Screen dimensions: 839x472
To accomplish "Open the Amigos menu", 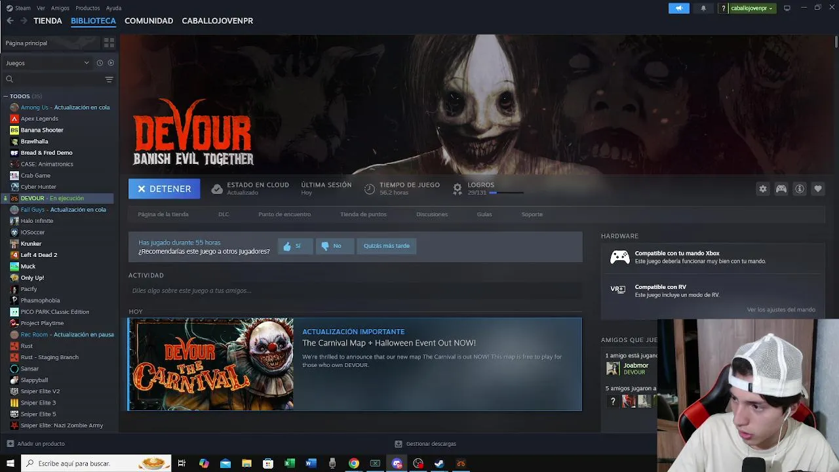I will [x=60, y=8].
